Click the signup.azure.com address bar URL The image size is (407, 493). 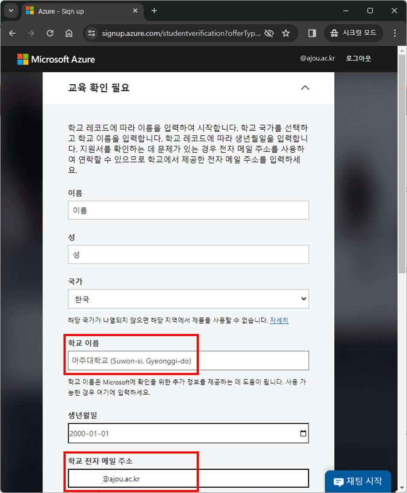(180, 33)
